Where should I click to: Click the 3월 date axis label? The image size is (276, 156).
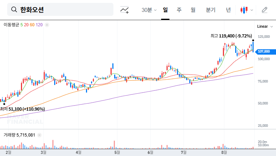pyautogui.click(x=43, y=152)
